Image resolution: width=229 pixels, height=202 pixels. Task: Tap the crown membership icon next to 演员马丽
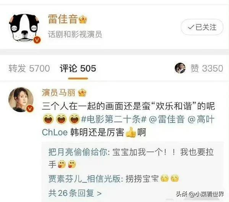click(x=82, y=93)
